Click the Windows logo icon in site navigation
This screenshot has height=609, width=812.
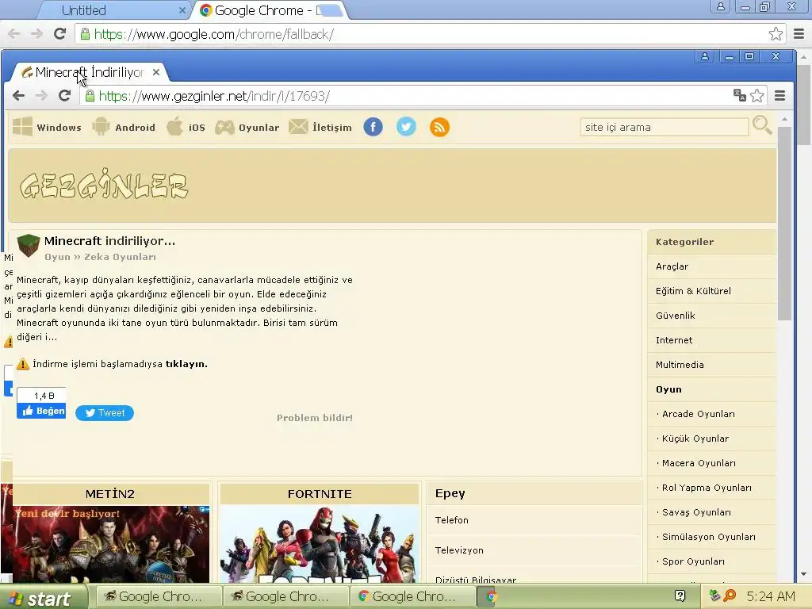click(x=22, y=127)
